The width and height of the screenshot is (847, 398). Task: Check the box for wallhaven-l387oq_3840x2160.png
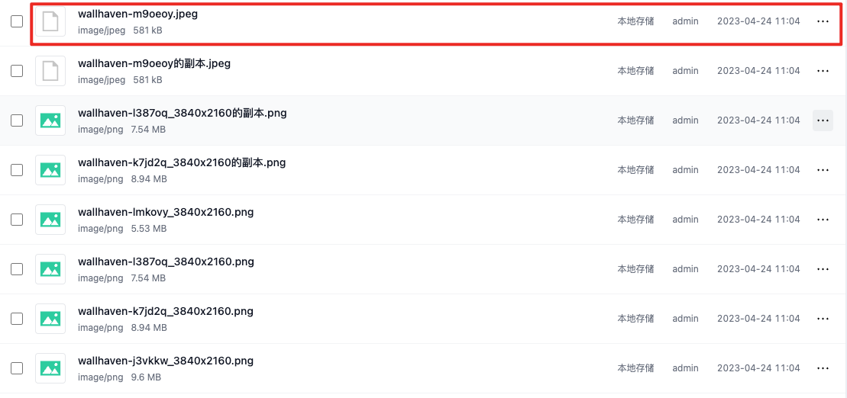tap(17, 269)
